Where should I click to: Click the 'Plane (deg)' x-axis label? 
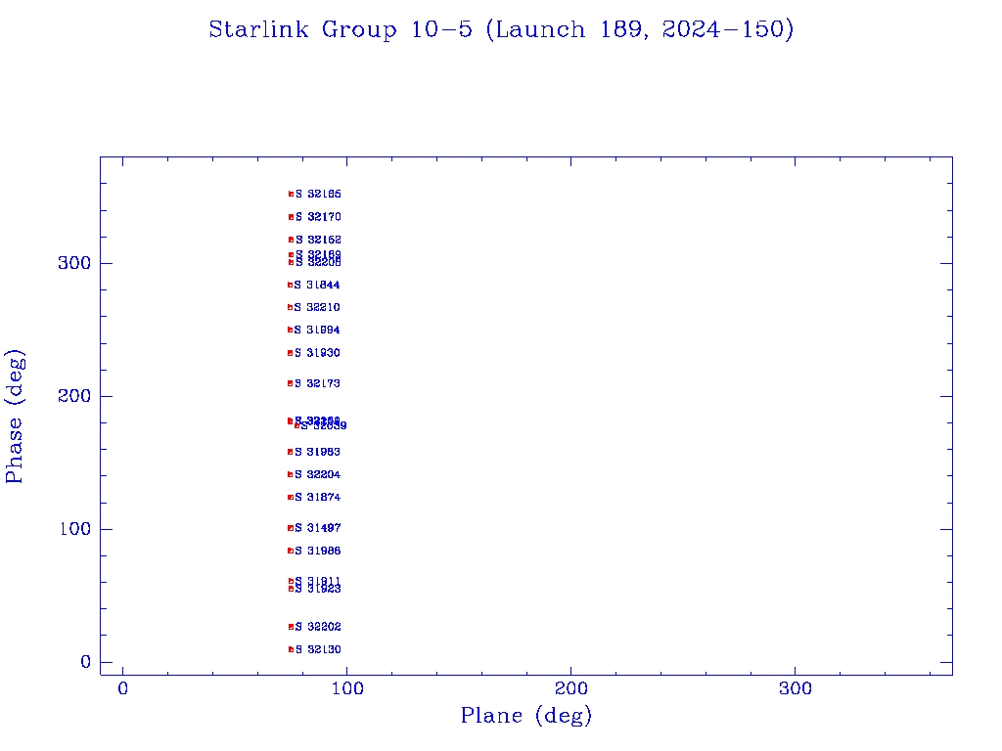point(526,716)
